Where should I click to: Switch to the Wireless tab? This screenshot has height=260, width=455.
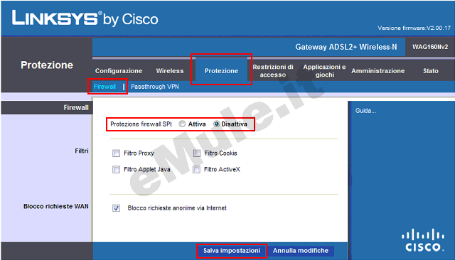[170, 71]
